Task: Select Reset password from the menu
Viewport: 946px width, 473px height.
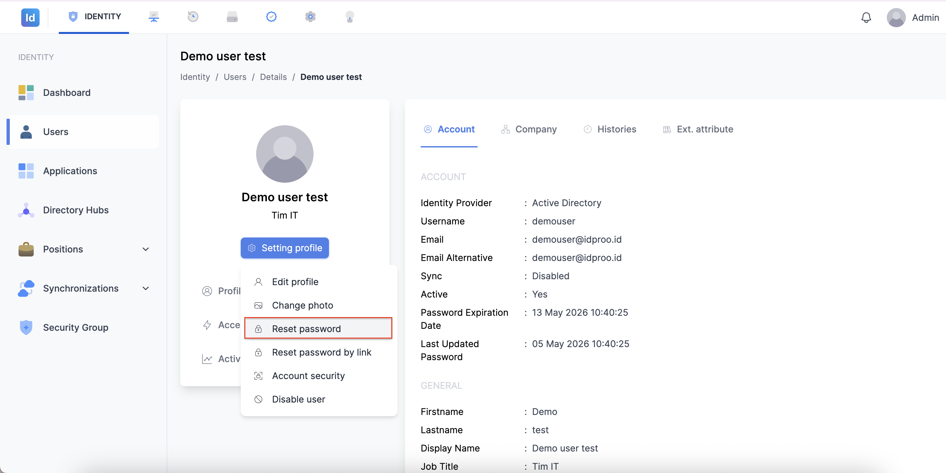Action: 318,328
